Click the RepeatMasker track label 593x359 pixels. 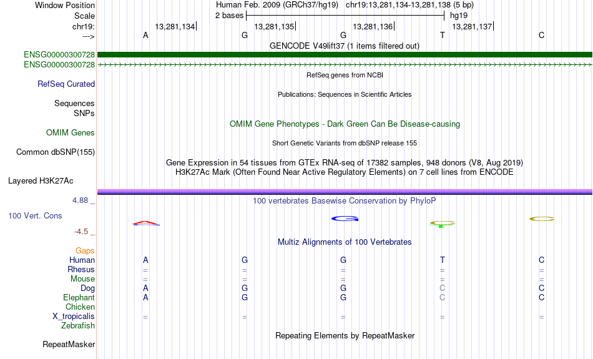coord(69,344)
